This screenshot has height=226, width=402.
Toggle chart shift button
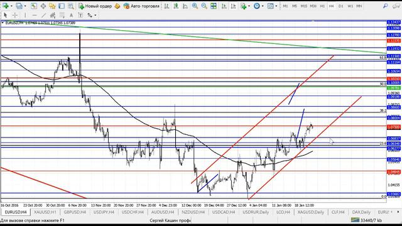pos(233,6)
